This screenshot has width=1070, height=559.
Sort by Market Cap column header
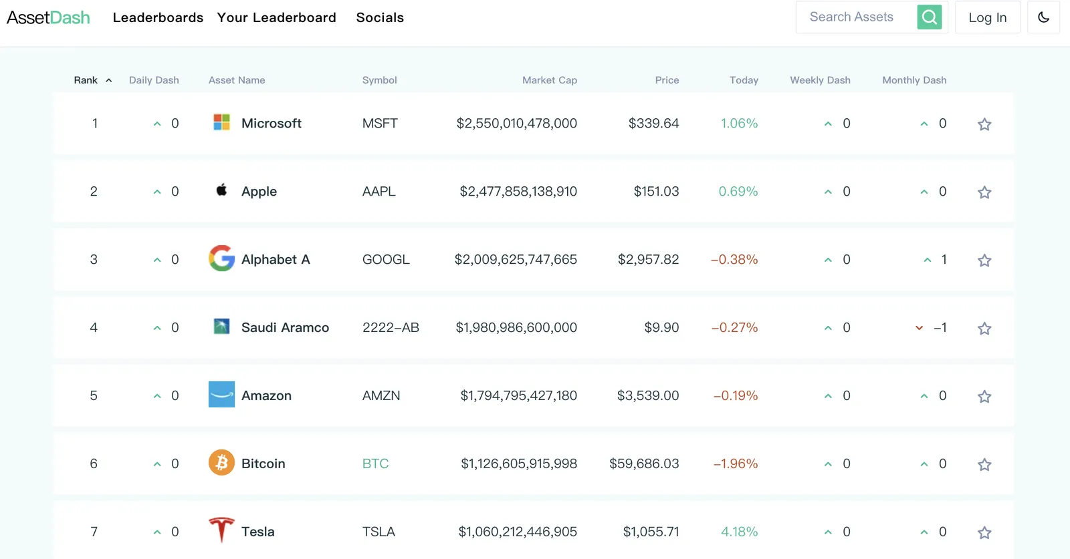[x=550, y=80]
